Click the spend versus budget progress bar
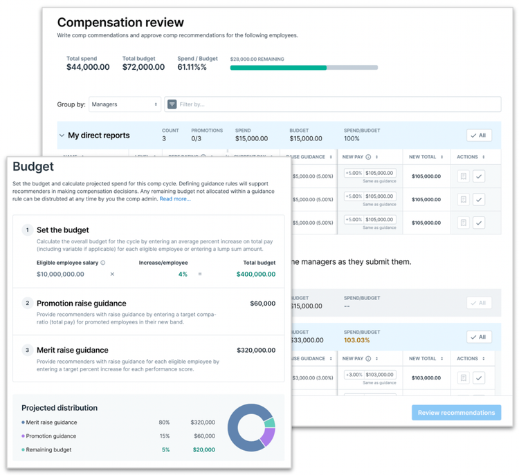 pos(304,68)
